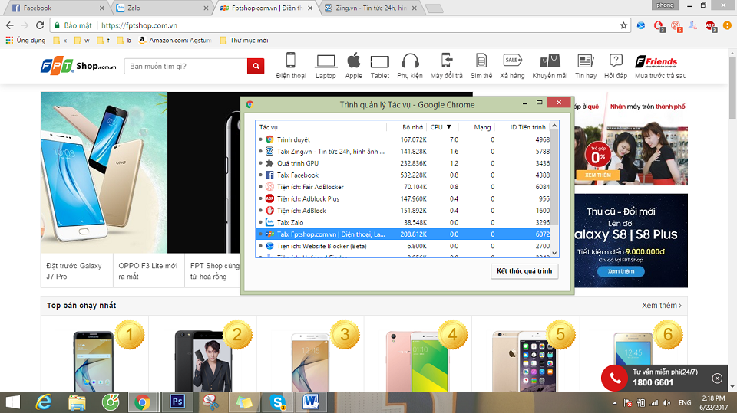Image resolution: width=737 pixels, height=413 pixels.
Task: Close the free consultation phone widget
Action: [x=717, y=378]
